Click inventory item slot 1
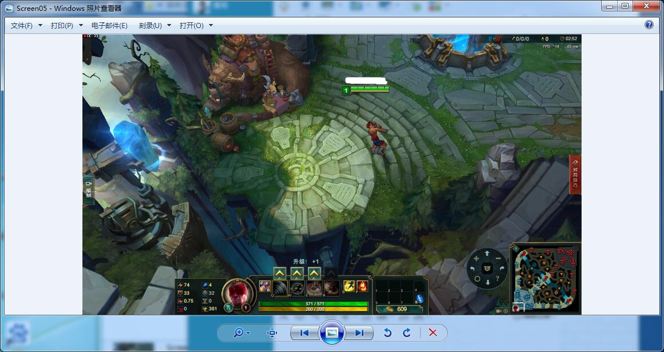This screenshot has height=352, width=664. click(x=382, y=287)
